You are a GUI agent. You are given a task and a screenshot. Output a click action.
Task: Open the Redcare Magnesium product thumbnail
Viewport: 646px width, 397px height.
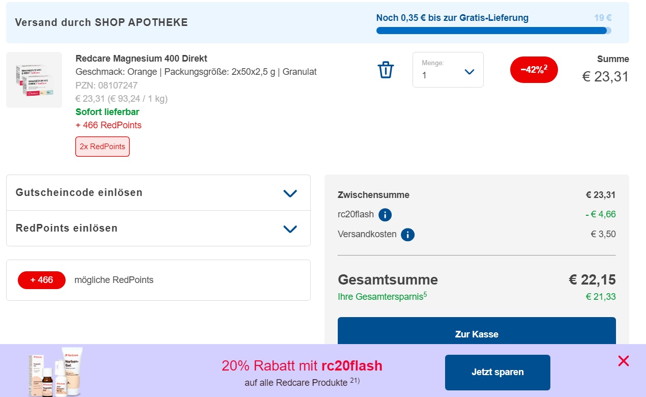pyautogui.click(x=34, y=80)
